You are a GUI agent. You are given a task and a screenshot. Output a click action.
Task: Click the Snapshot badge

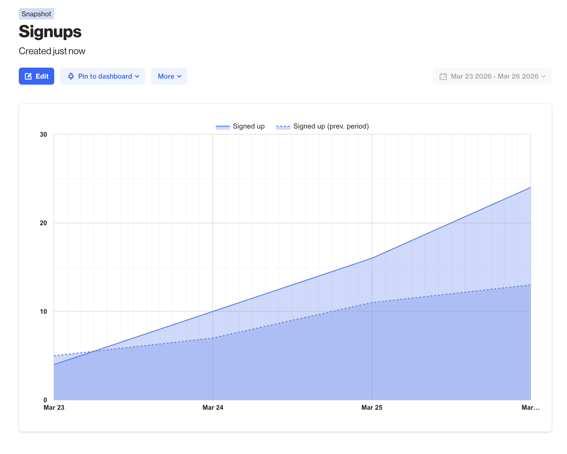(x=36, y=14)
